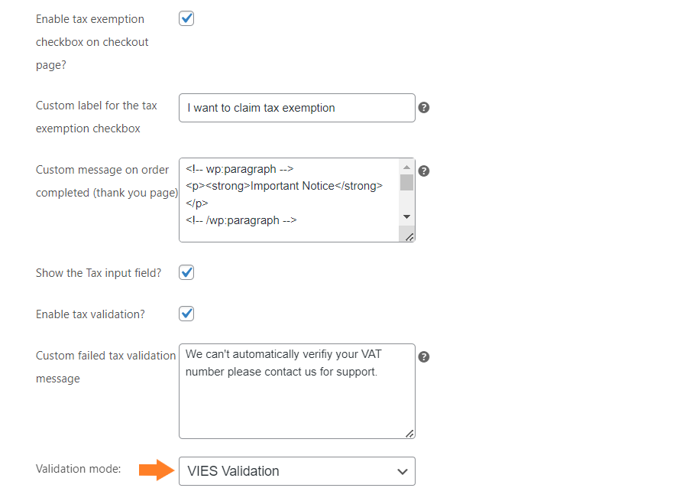
Task: Click resize handle of thank you message textarea
Action: pos(409,237)
